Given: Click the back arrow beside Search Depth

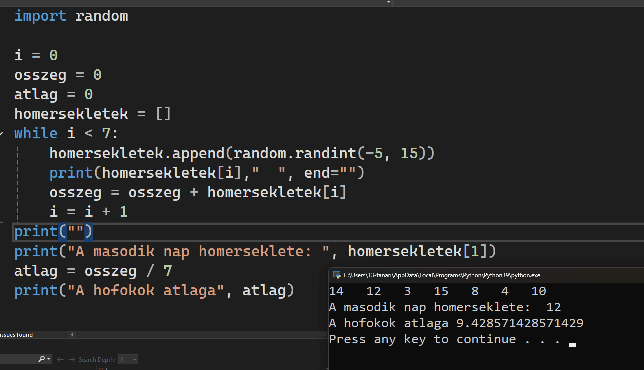Looking at the screenshot, I should coord(60,359).
